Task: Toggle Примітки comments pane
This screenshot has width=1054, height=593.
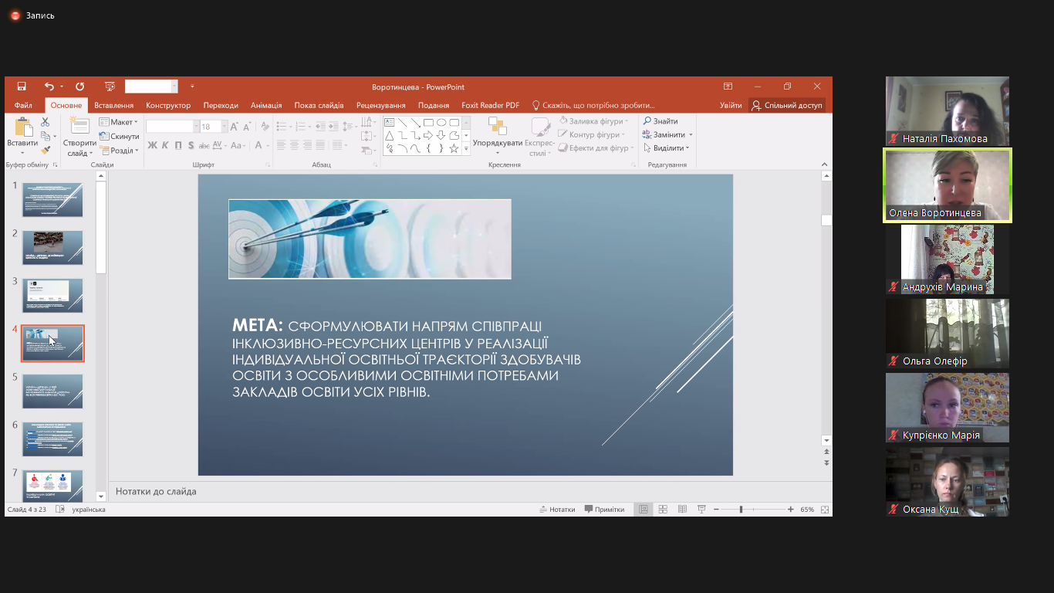Action: tap(604, 510)
